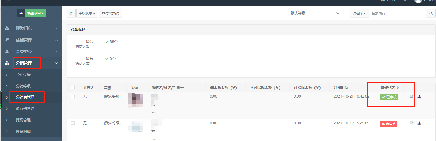Click edit icon for the 已审核 row
The height and width of the screenshot is (141, 436).
pyautogui.click(x=412, y=96)
